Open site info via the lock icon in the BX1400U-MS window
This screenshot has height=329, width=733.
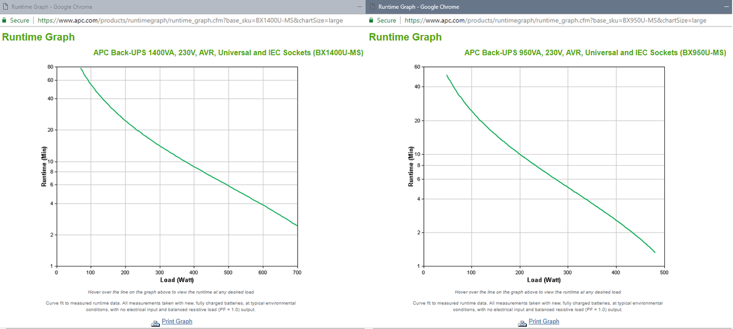5,20
